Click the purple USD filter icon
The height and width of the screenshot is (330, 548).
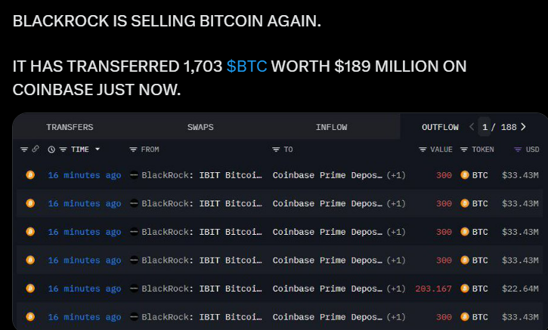click(x=518, y=150)
